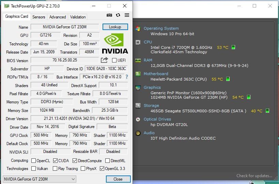Switch to the Sensors tab
Screen dimensions: 279x184
(38, 17)
